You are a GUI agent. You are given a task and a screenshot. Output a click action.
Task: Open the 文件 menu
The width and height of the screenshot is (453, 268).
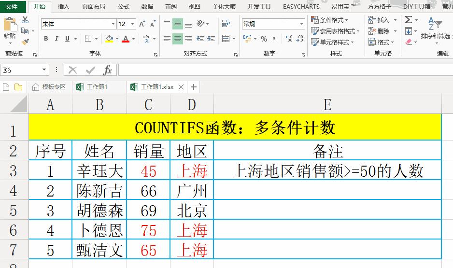pos(12,6)
